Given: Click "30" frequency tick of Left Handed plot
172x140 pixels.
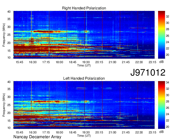Looking at the screenshot, I should 9,97.
